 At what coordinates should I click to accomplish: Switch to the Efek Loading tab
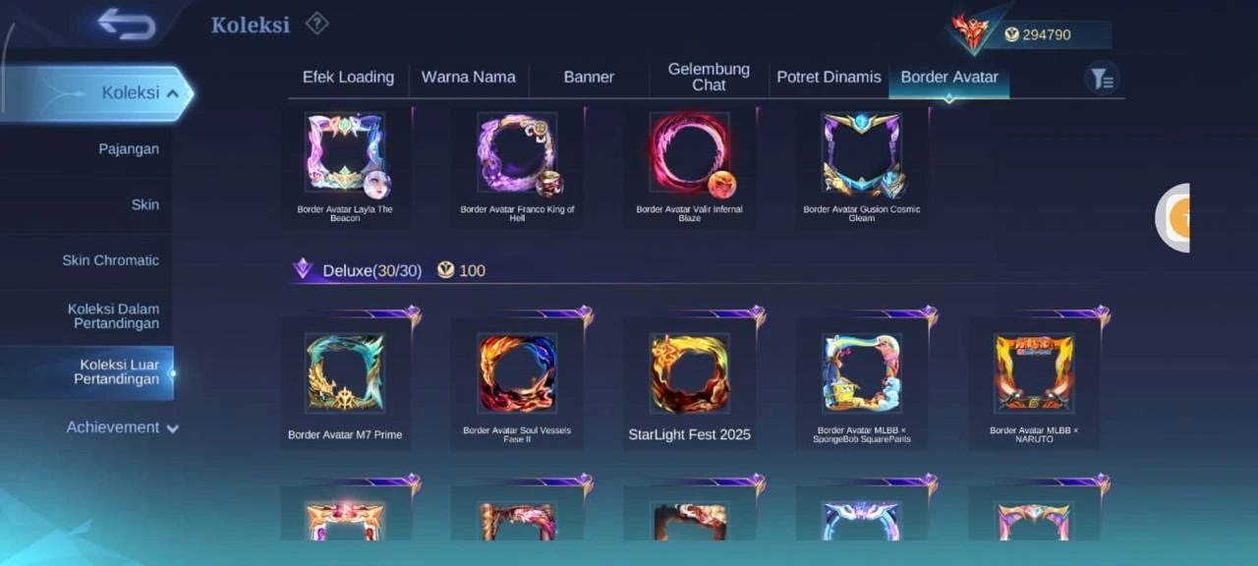click(348, 77)
